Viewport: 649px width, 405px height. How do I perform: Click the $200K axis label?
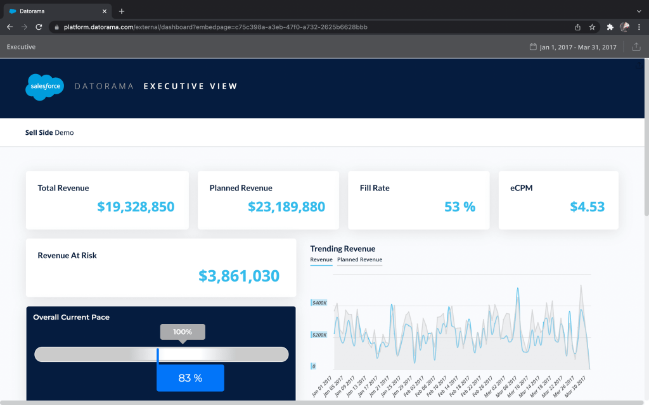click(319, 335)
